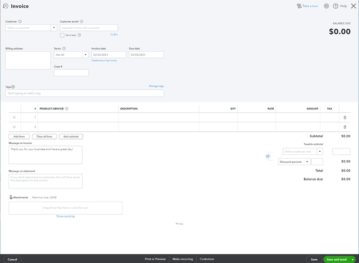Expand the Terms Net 30 dropdown
Viewport: 359px width, 263px height.
click(85, 55)
